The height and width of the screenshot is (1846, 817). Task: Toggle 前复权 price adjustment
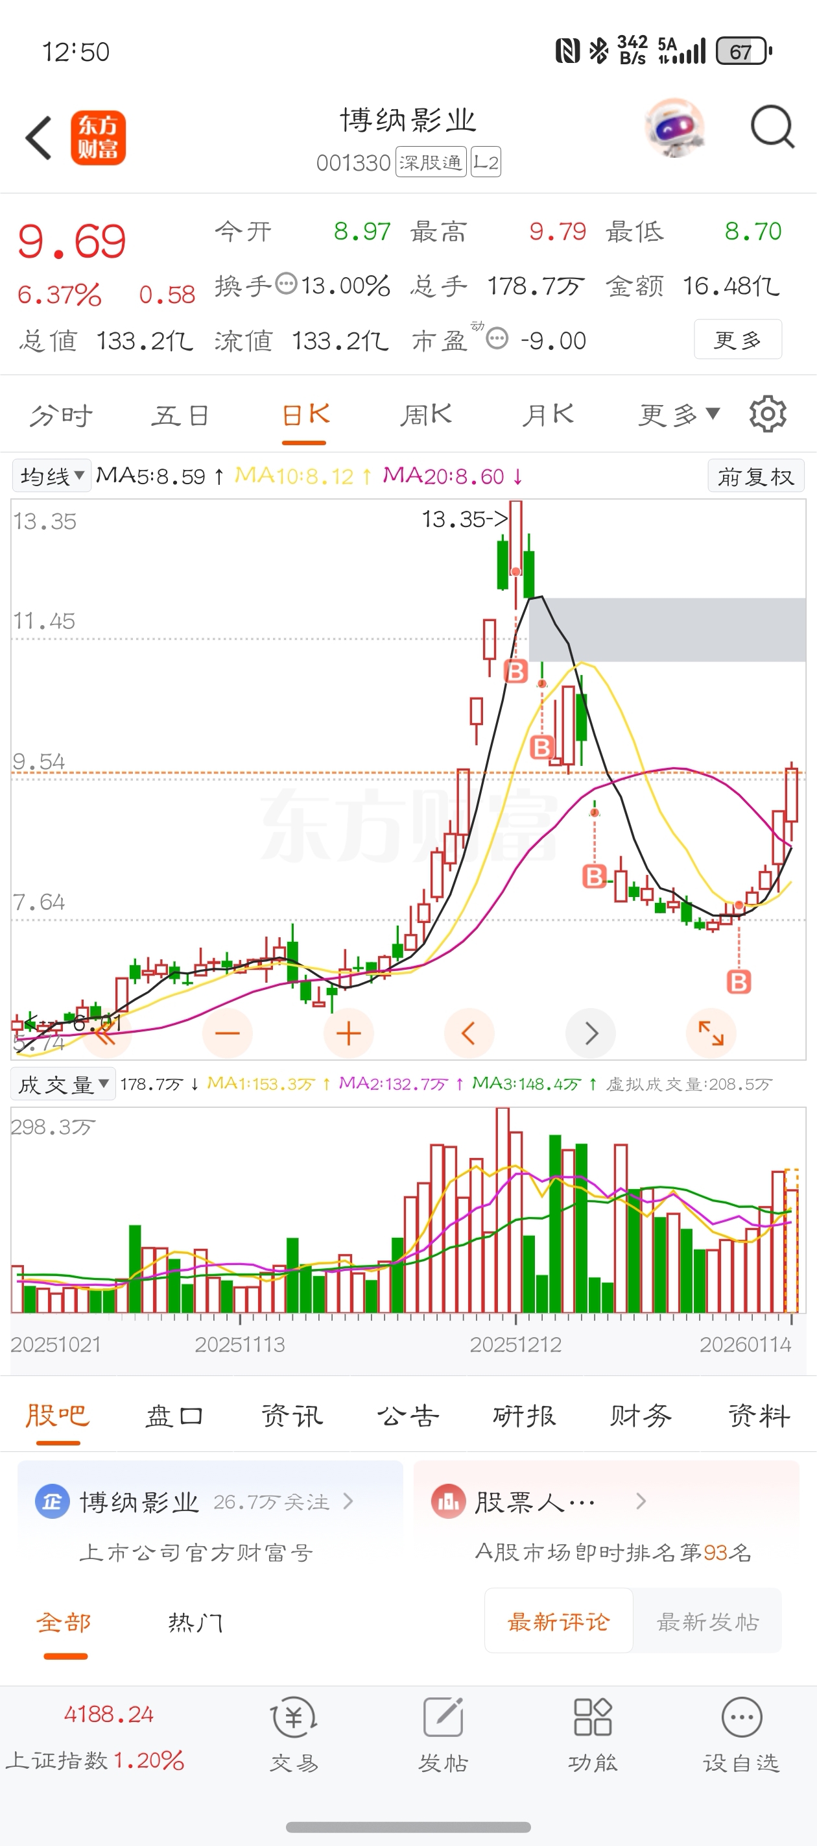click(756, 476)
